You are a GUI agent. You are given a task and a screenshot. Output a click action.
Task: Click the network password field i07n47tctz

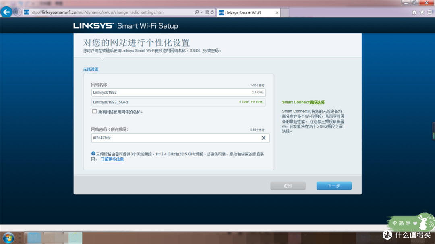(180, 138)
